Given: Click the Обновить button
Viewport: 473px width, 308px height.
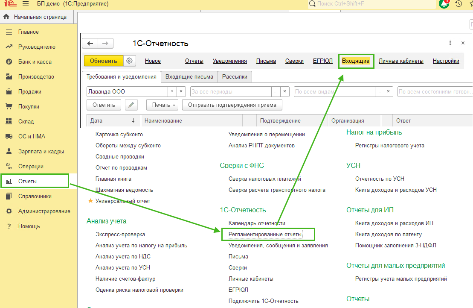Looking at the screenshot, I should click(104, 61).
